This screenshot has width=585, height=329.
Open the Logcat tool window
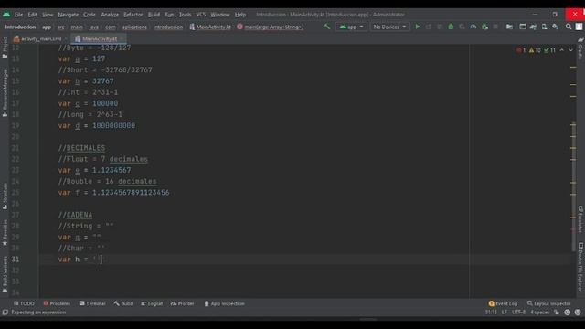point(152,303)
